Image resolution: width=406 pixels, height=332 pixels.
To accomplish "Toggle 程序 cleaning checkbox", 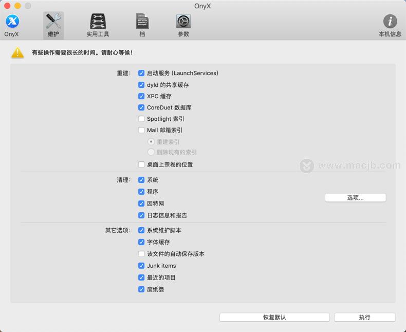I will pyautogui.click(x=141, y=192).
